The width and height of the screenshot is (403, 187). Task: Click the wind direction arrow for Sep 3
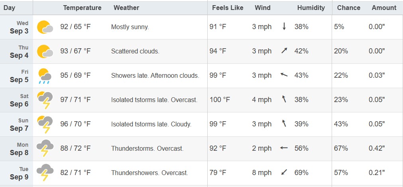tap(284, 26)
